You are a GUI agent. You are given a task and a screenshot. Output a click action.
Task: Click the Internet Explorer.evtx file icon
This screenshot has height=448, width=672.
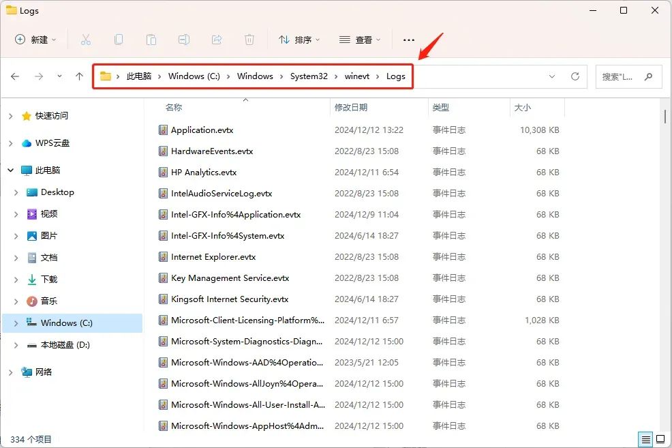(163, 257)
